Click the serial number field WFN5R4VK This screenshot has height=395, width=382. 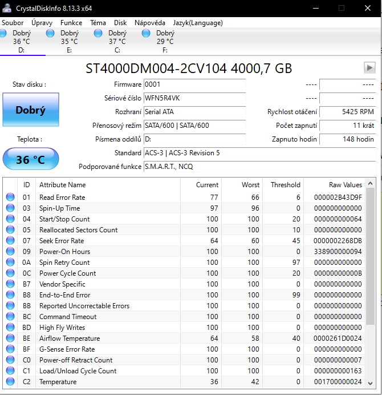coord(195,98)
